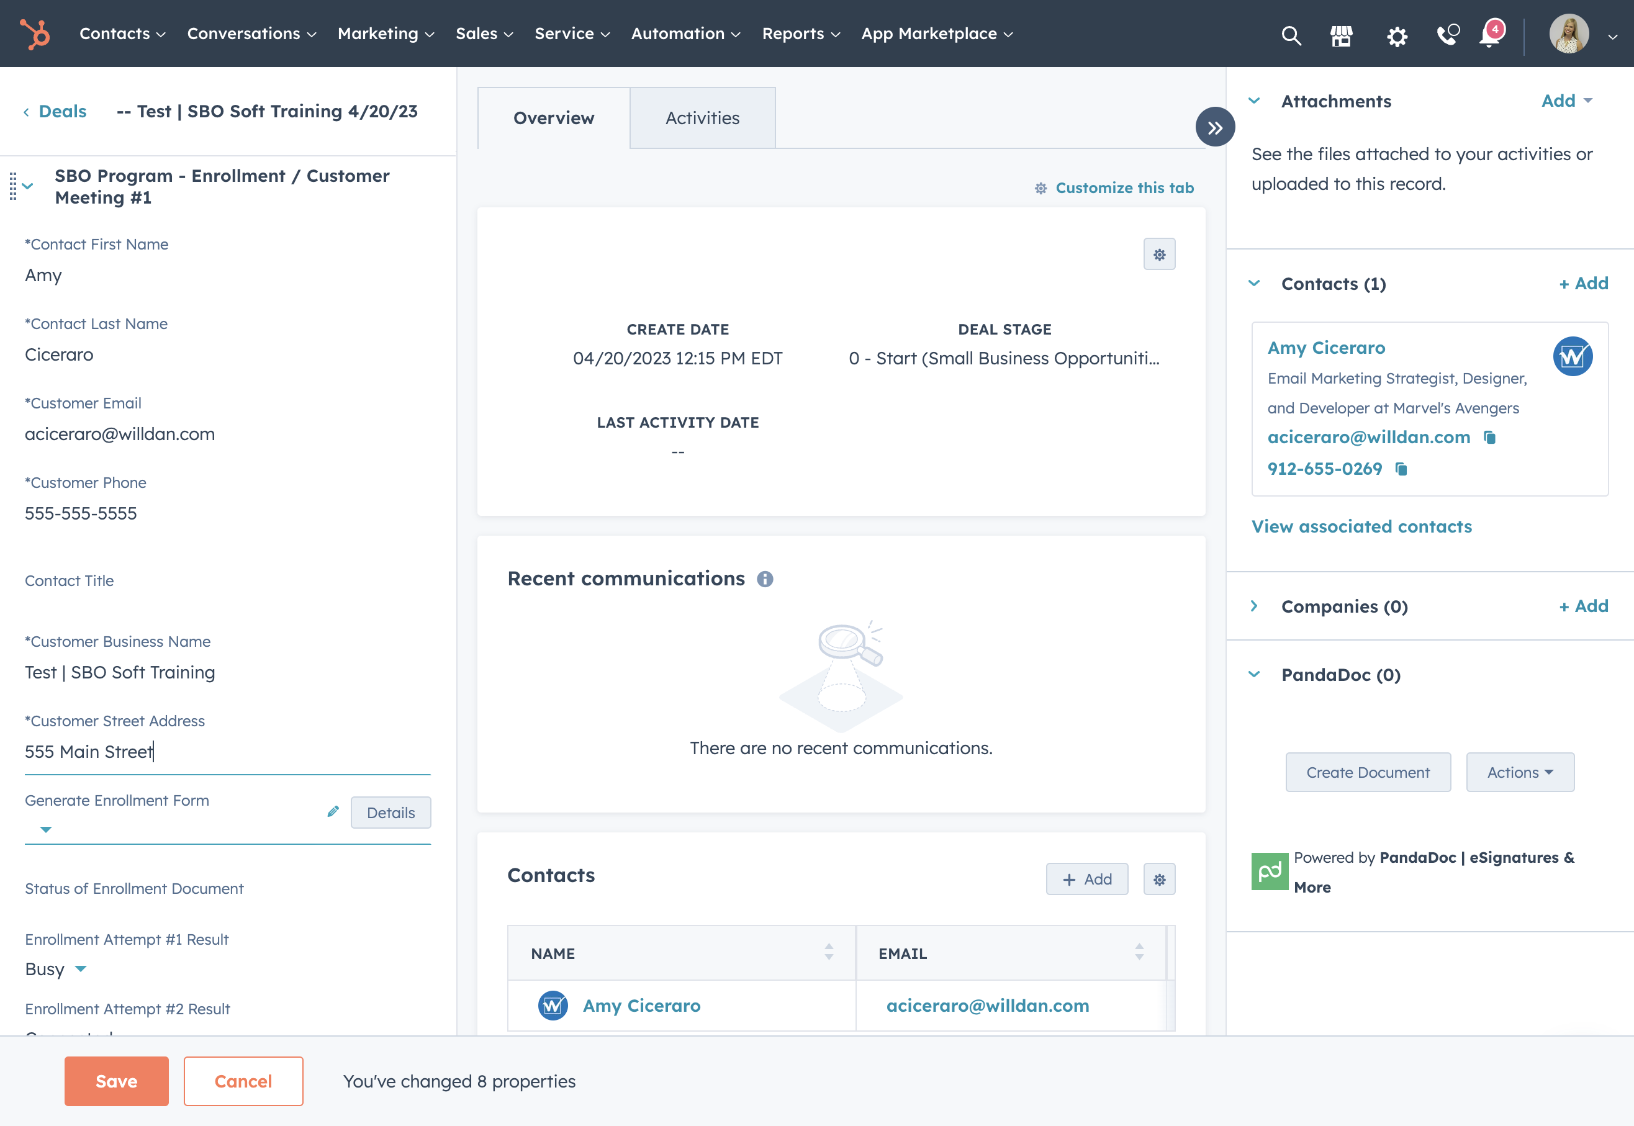Screen dimensions: 1634x1126
Task: Sort the NAME column
Action: coord(829,952)
